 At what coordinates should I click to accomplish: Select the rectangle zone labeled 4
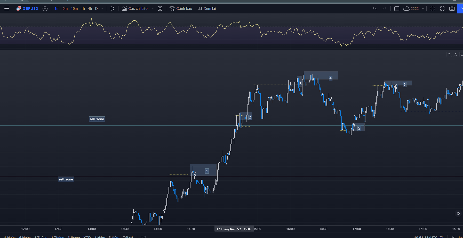point(321,75)
